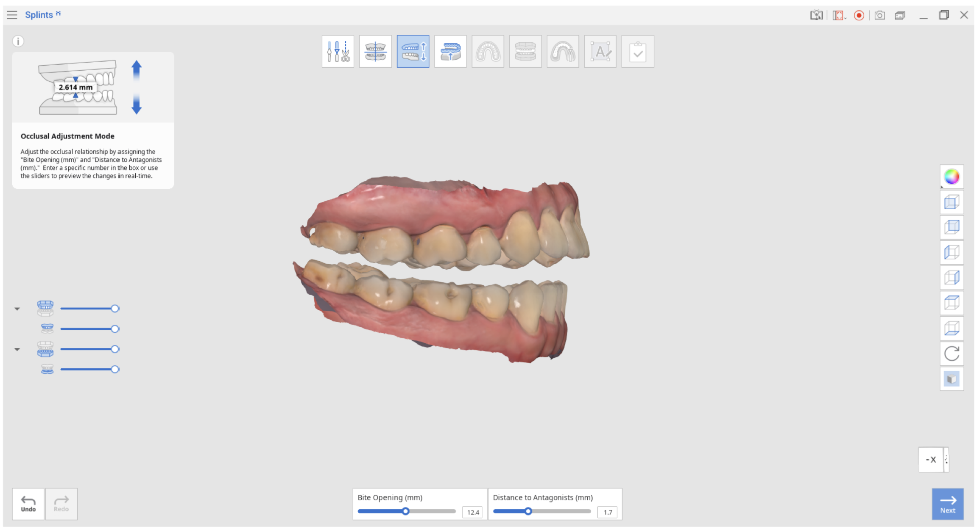
Task: Select the Occlusal Adjustment mode icon
Action: point(413,51)
